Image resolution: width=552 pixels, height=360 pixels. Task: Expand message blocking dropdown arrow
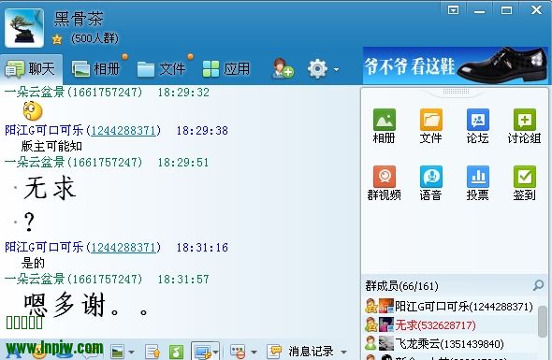coord(254,352)
